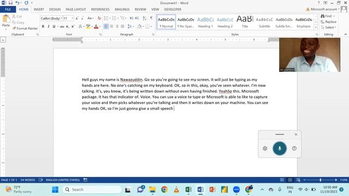349x196 pixels.
Task: Grow the font size
Action: click(77, 18)
